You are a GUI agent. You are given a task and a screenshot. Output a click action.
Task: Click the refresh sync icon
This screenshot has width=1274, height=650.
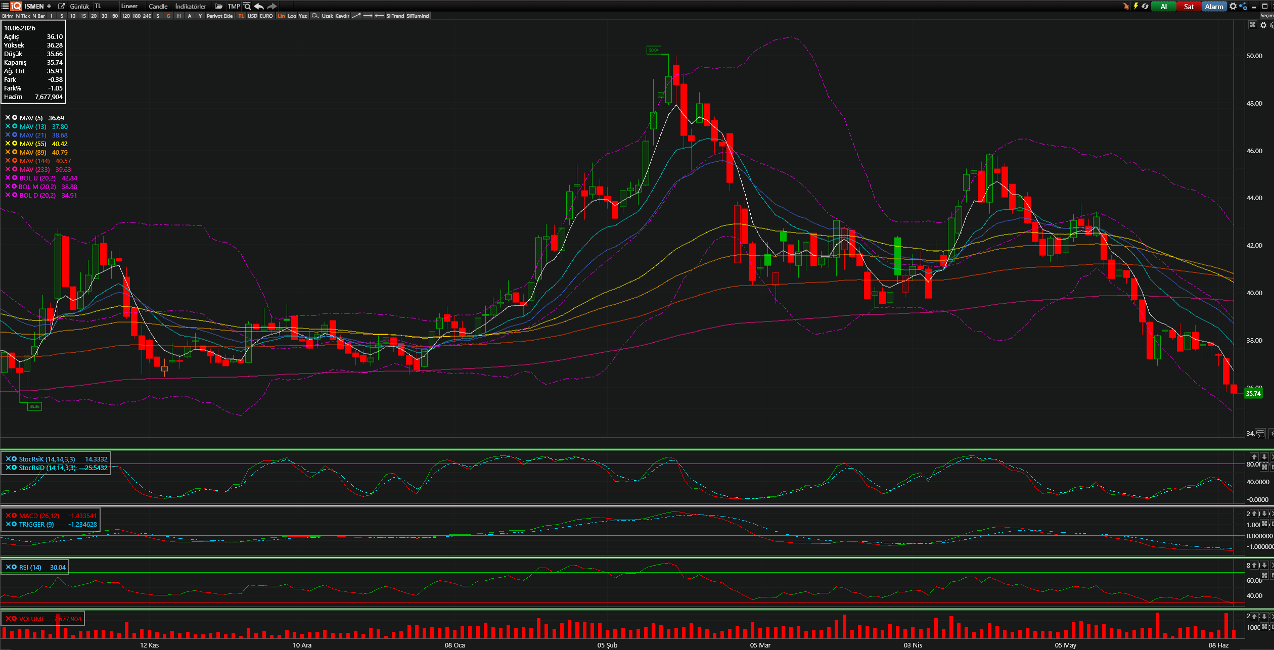click(x=1145, y=6)
